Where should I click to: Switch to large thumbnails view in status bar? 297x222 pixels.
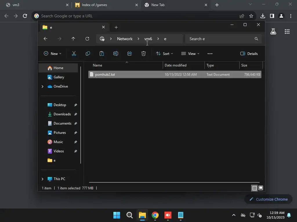coord(261,188)
